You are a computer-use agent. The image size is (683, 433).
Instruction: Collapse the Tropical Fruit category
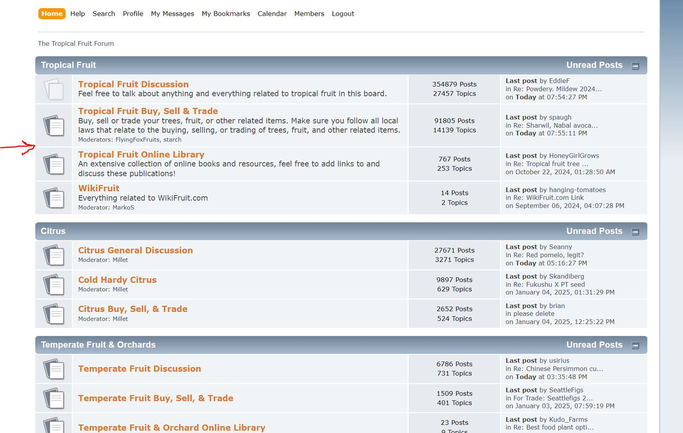click(x=635, y=66)
